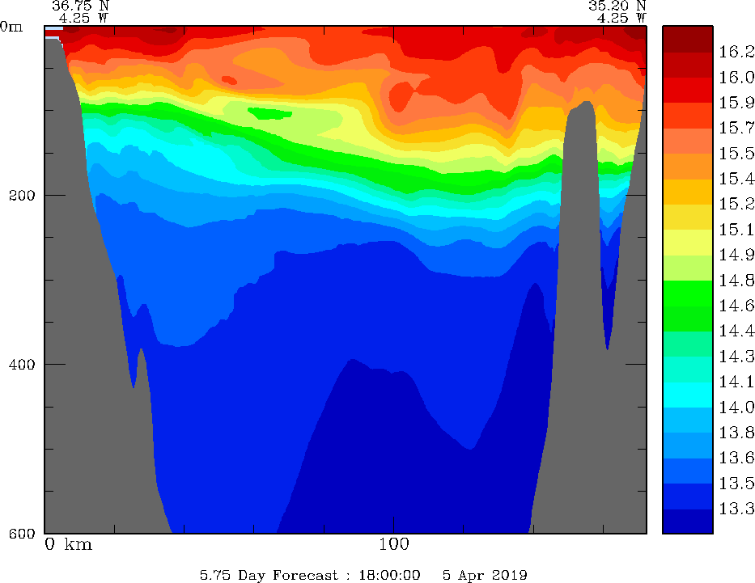The image size is (755, 583).
Task: Click the 35.20 N latitude label
Action: click(617, 6)
